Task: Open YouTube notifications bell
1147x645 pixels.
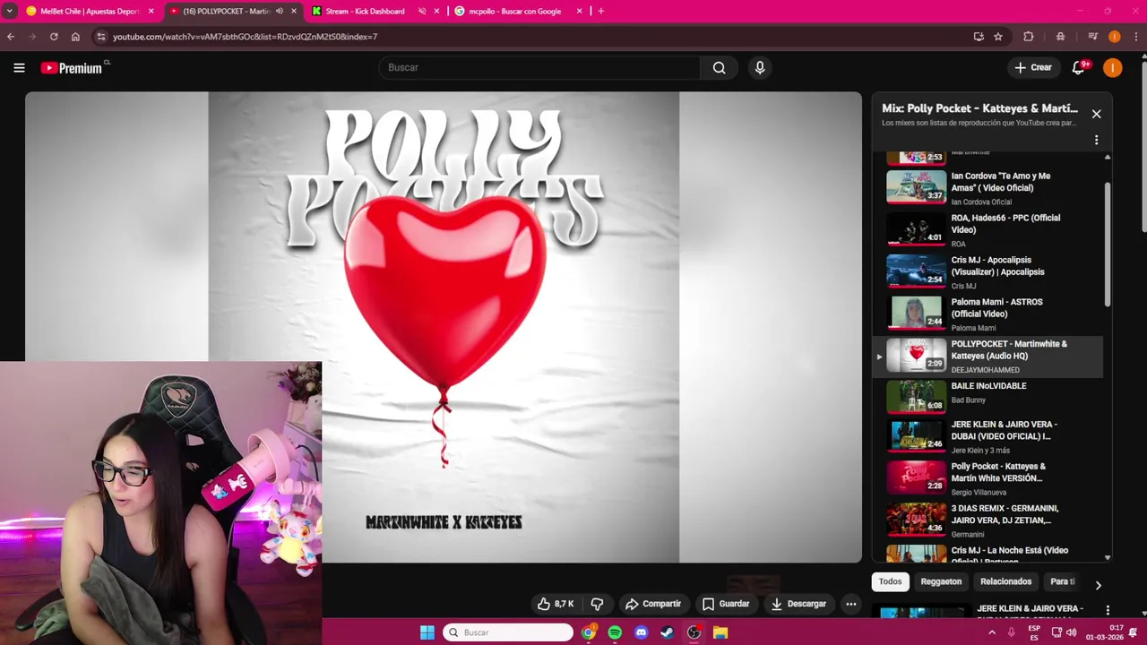Action: pyautogui.click(x=1078, y=67)
